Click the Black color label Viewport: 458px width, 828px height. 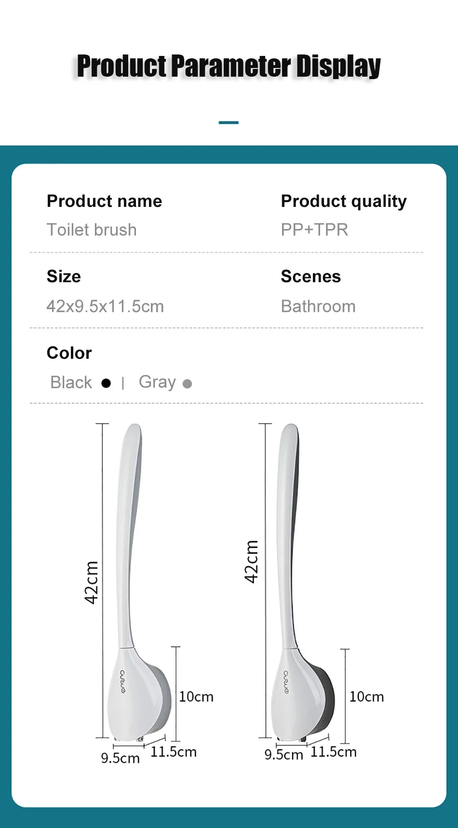point(71,382)
